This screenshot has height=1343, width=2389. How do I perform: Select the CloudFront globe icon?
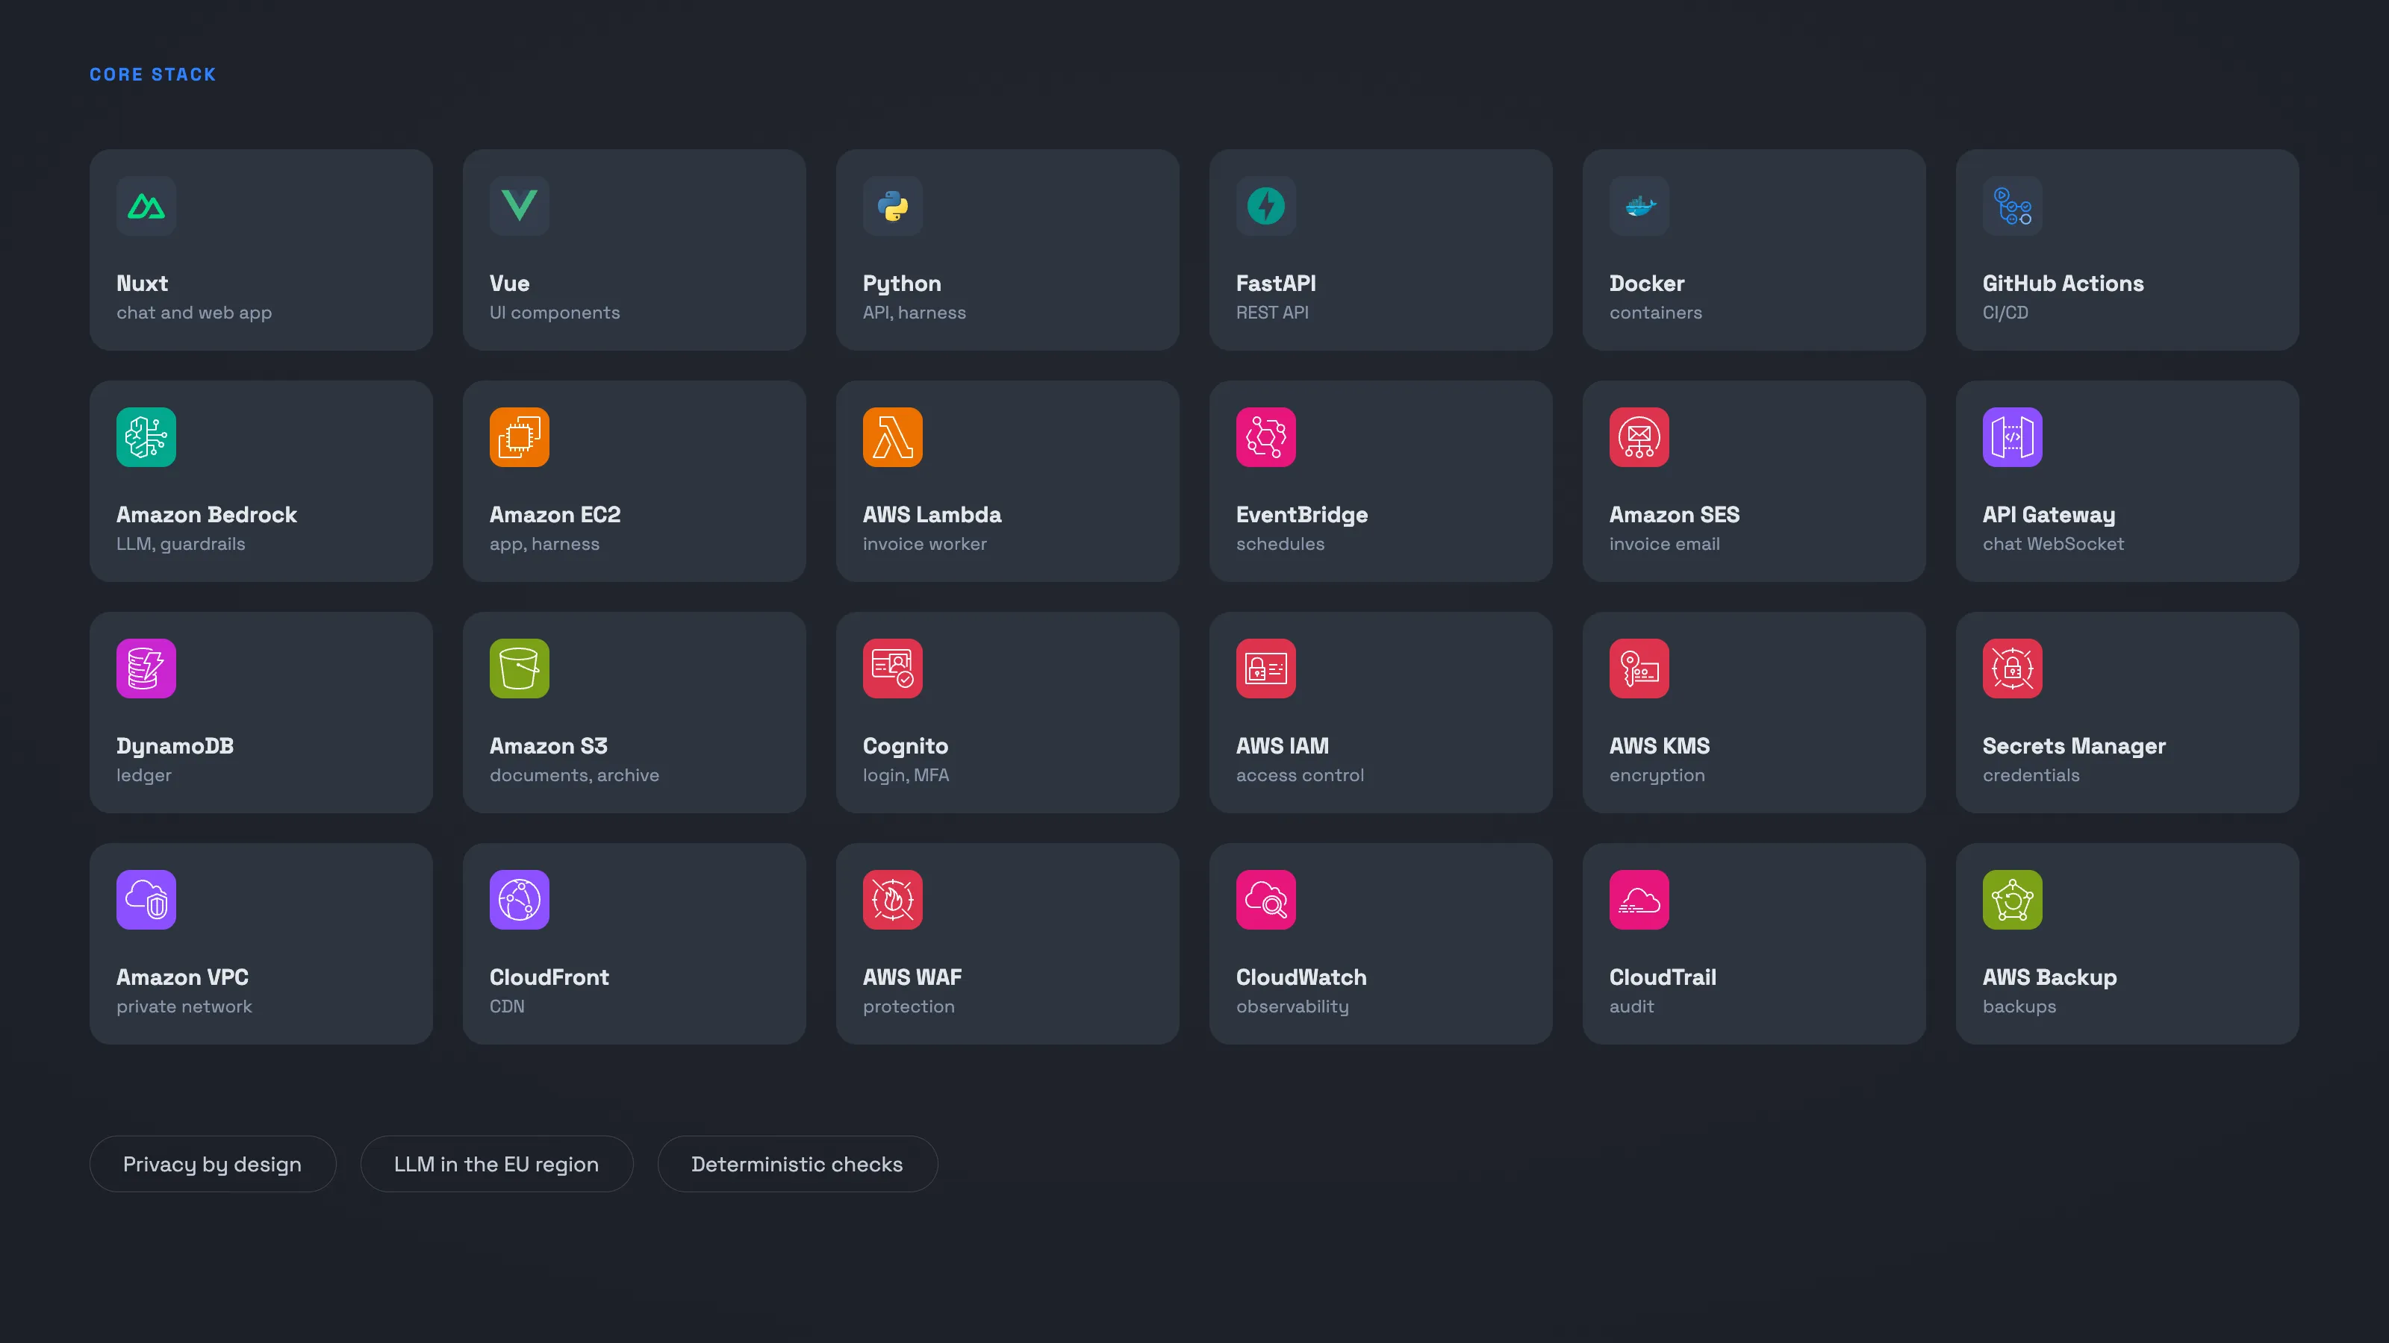(x=520, y=899)
